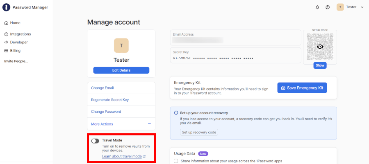Click the large T profile avatar
The image size is (369, 164).
pos(121,45)
